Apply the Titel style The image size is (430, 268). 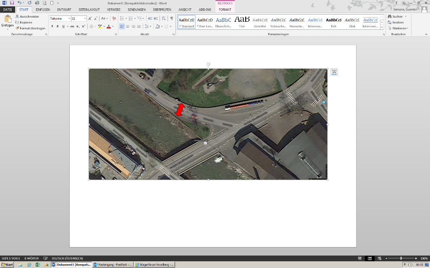[x=242, y=21]
